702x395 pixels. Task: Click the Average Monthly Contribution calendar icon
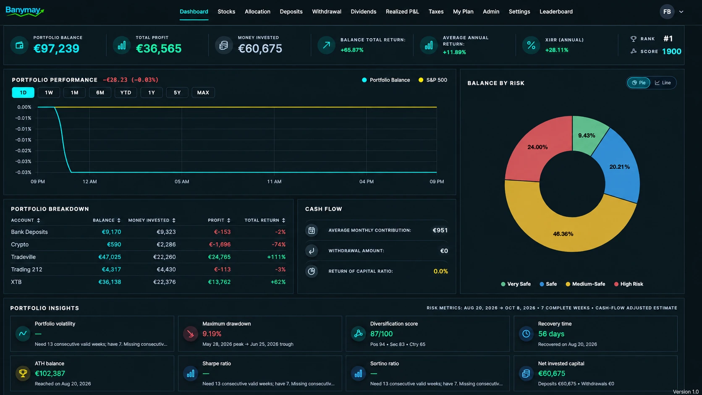pyautogui.click(x=312, y=230)
